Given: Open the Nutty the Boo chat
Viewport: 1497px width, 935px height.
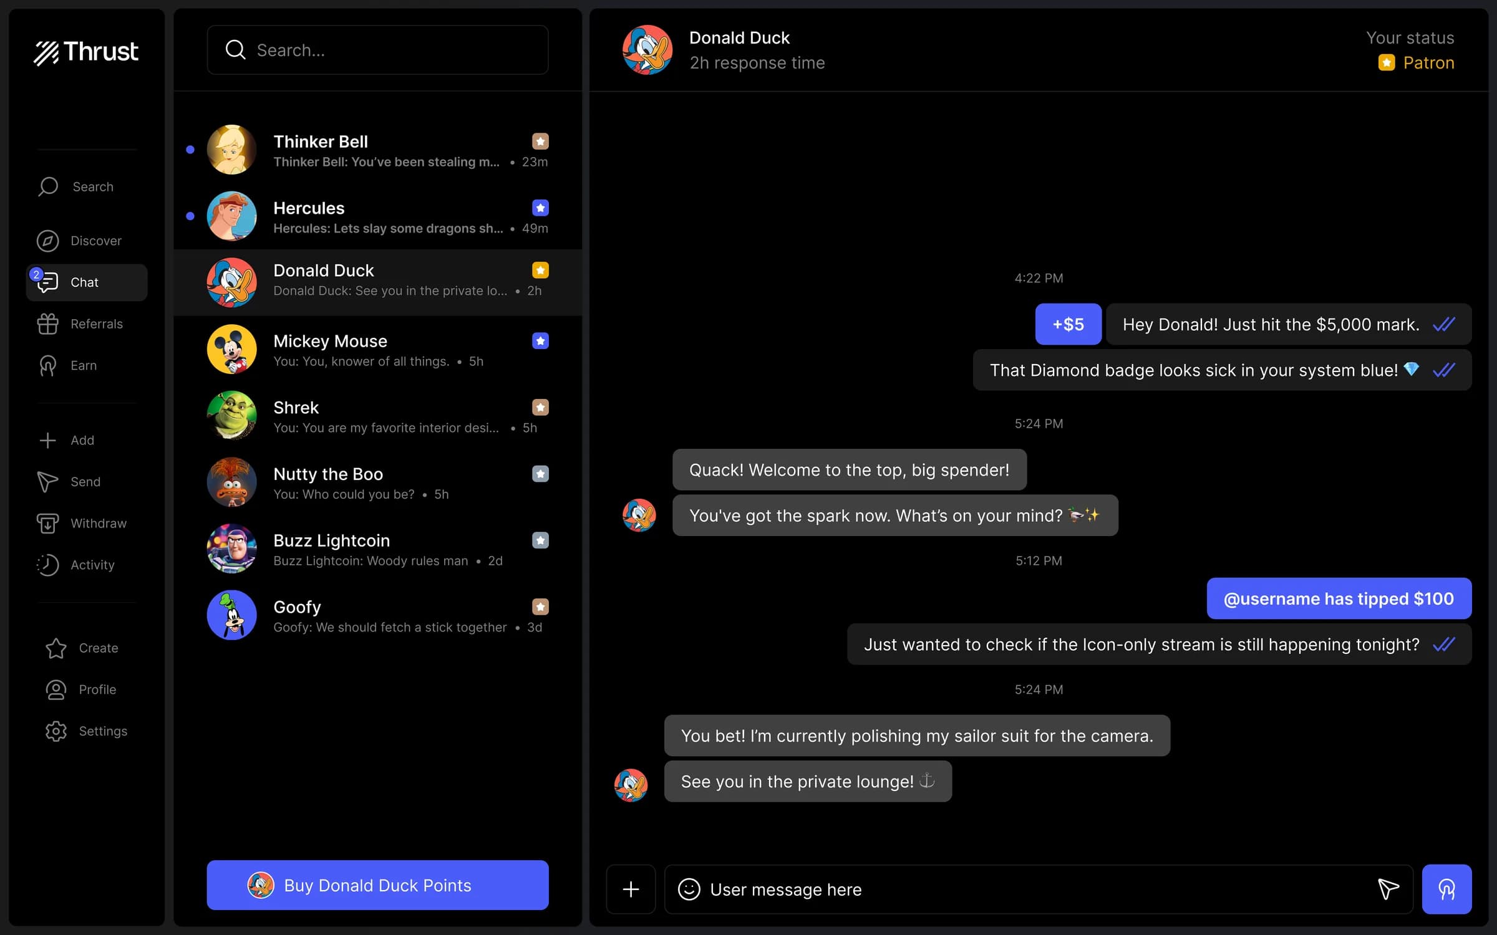Looking at the screenshot, I should pos(377,482).
